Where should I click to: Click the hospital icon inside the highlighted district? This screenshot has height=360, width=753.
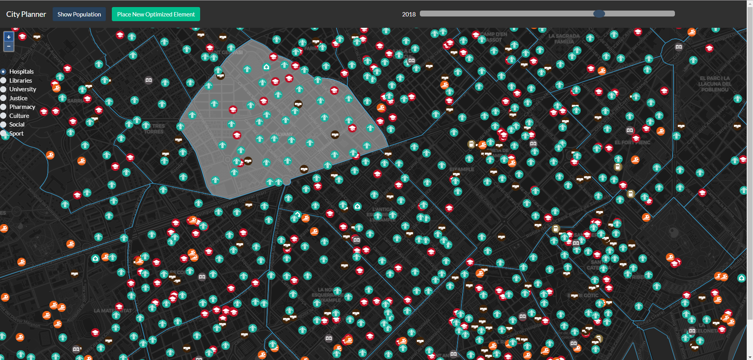266,67
